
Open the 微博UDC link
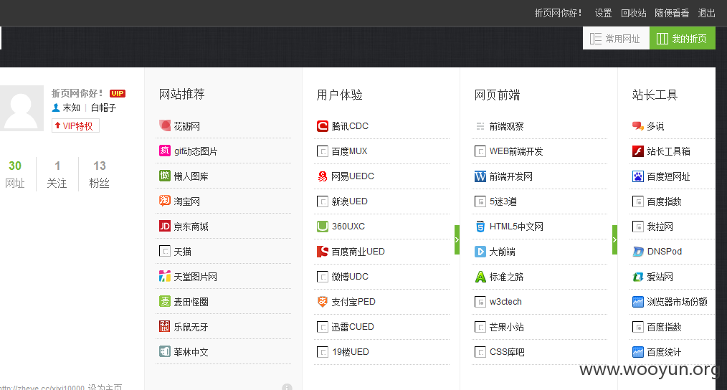[350, 277]
